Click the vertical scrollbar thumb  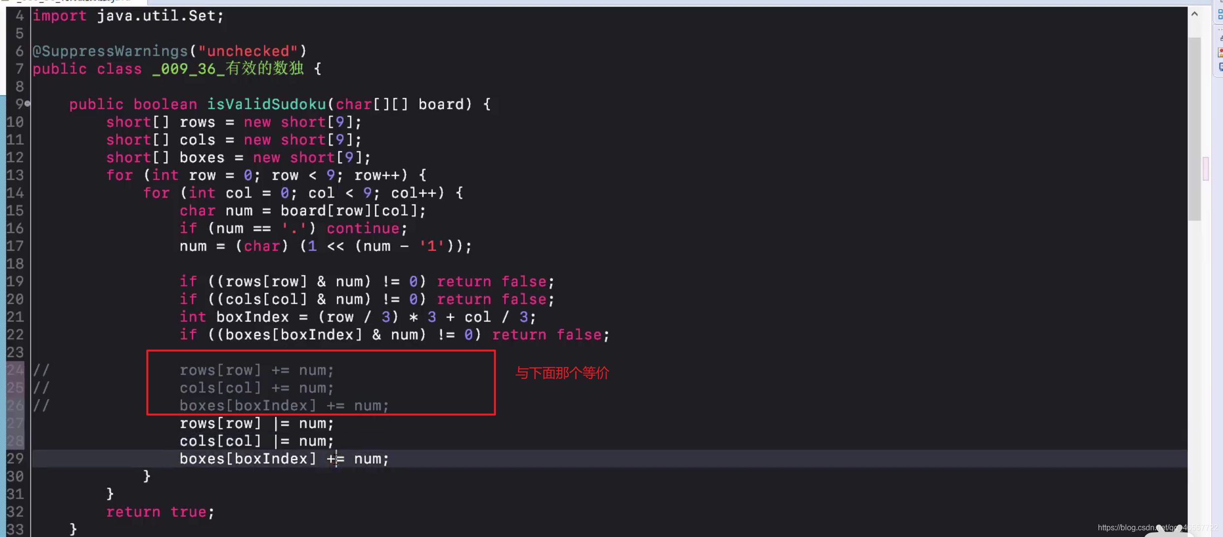(x=1194, y=128)
